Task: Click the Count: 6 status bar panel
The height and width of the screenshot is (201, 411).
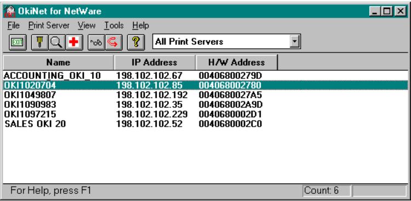Action: (327, 191)
